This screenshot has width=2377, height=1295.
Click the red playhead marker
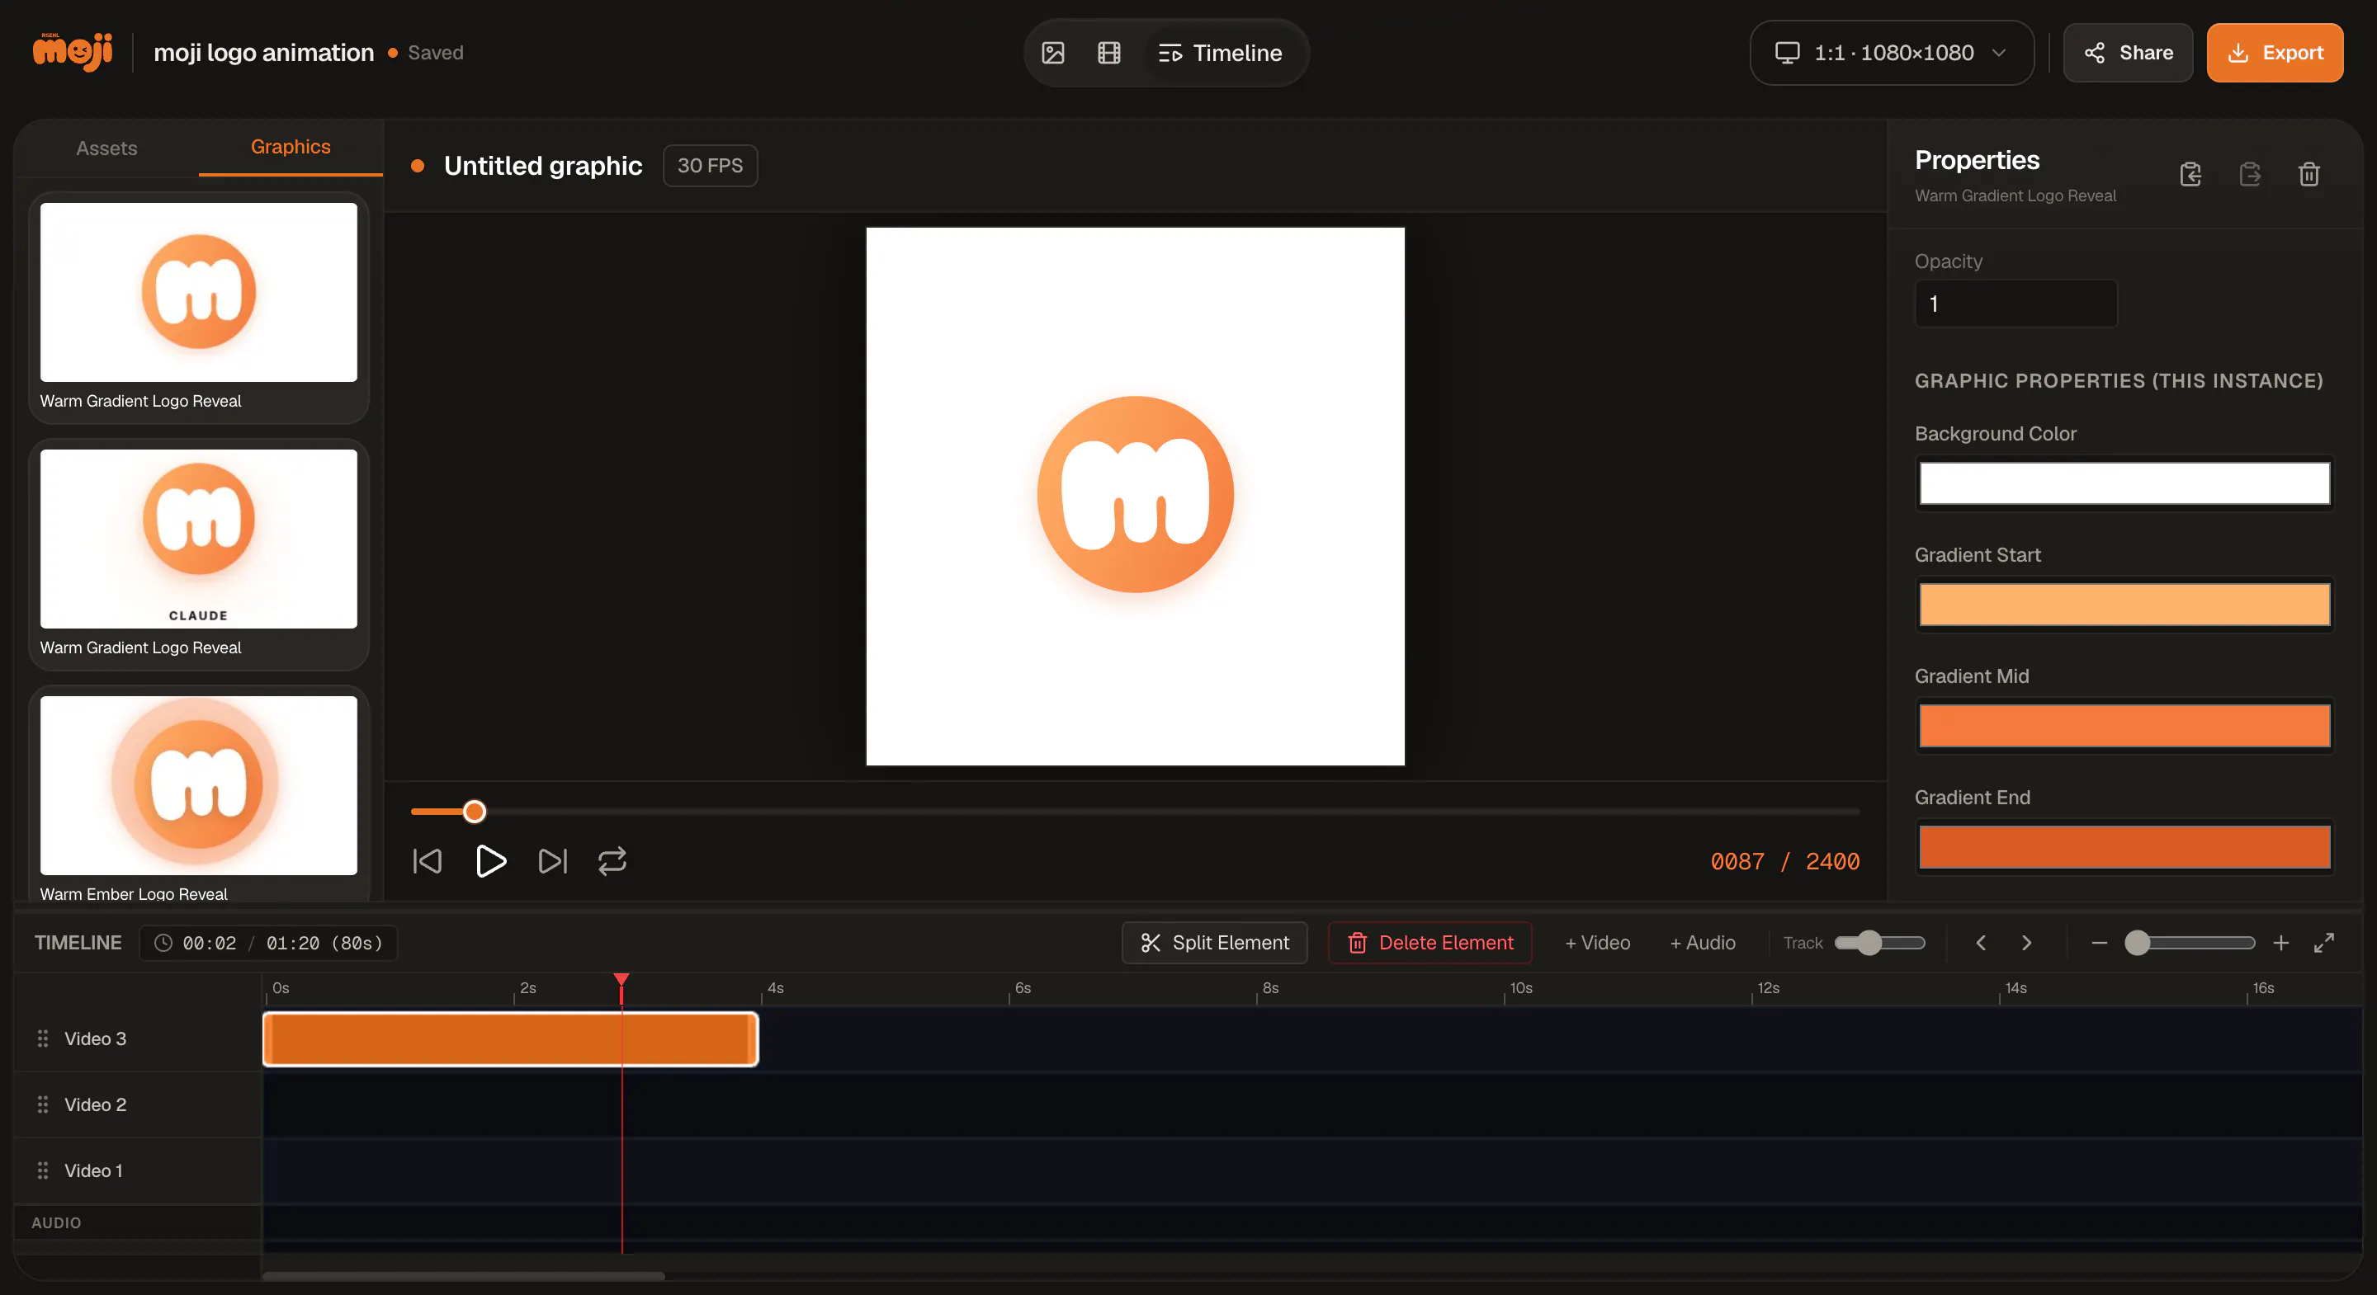point(621,981)
